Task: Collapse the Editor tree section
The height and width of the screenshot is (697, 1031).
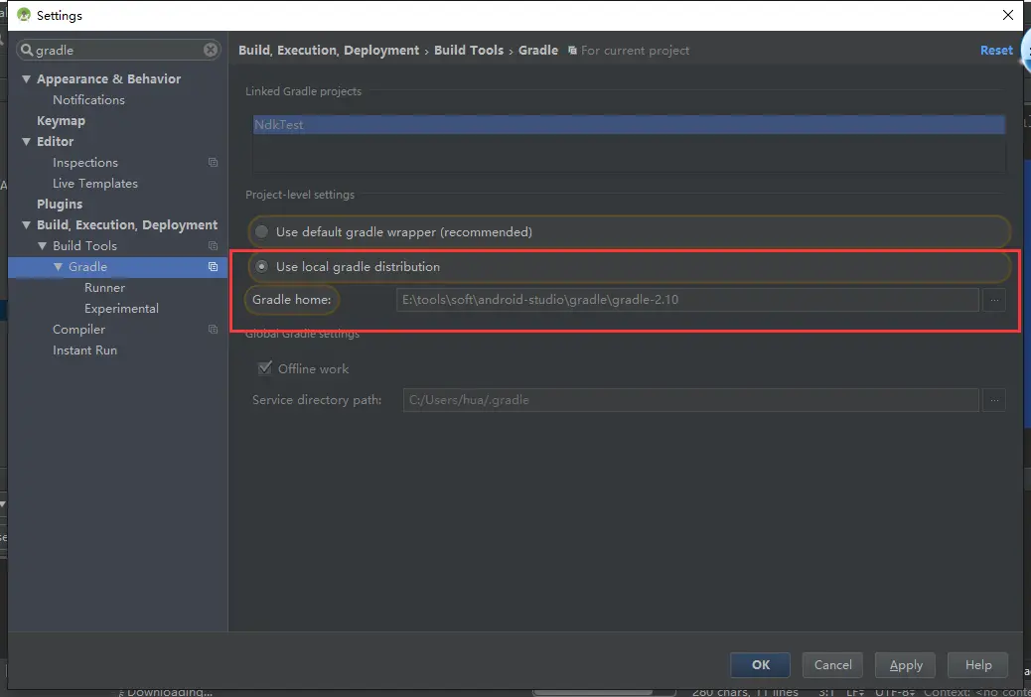Action: tap(26, 141)
